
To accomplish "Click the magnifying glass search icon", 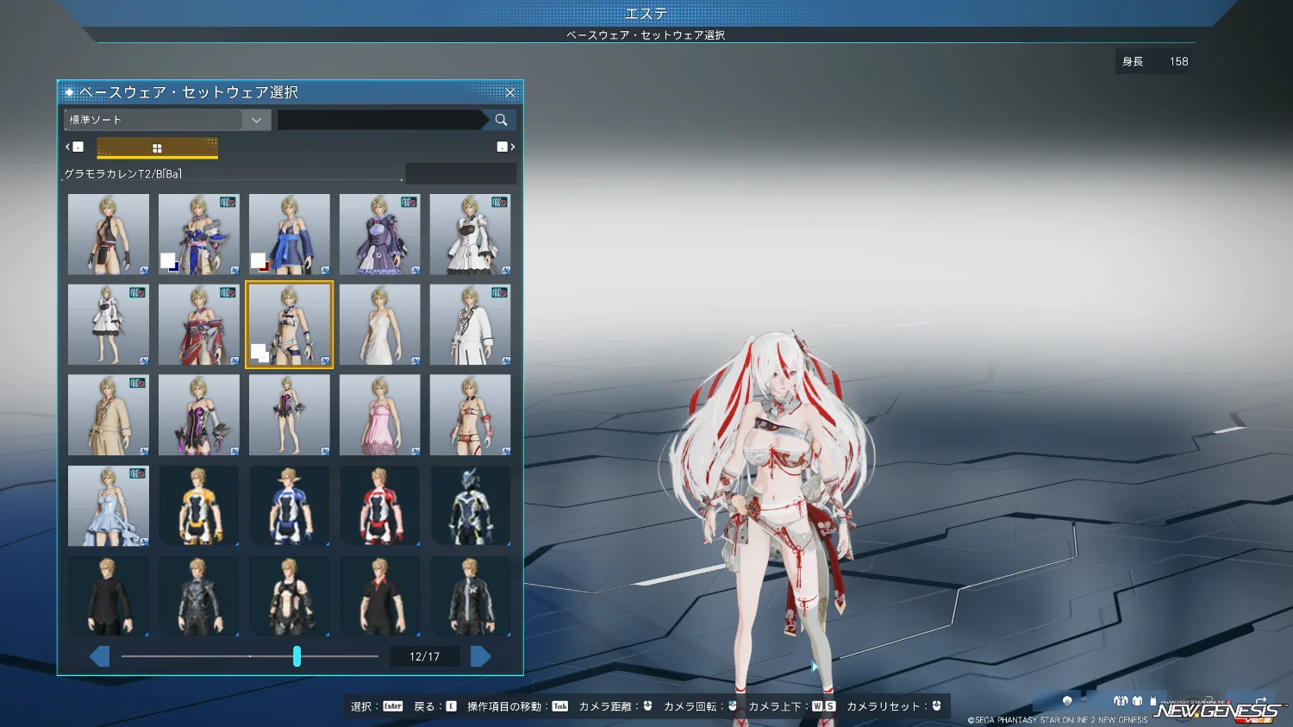I will 501,120.
